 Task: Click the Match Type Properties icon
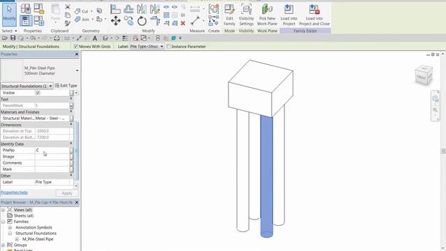(x=68, y=23)
